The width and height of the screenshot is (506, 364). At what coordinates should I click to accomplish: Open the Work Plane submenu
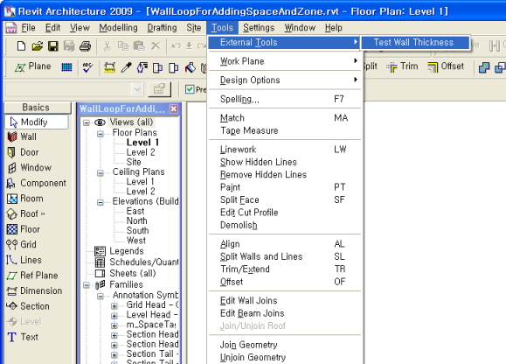285,61
